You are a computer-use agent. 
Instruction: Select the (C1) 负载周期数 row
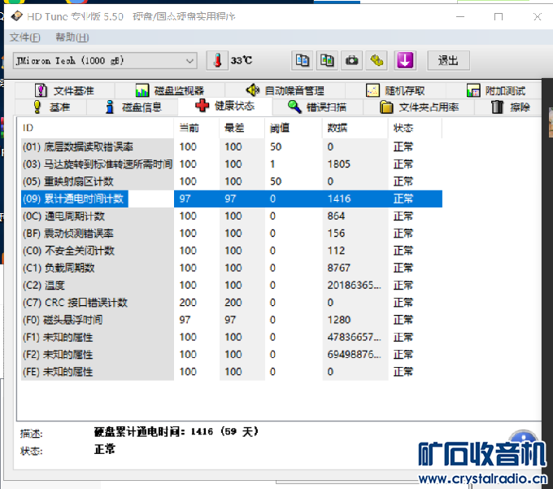pyautogui.click(x=231, y=268)
